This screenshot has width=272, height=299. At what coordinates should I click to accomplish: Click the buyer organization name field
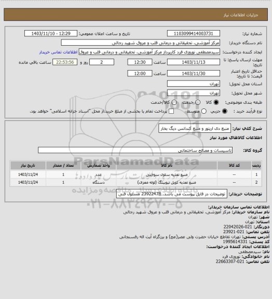coord(140,43)
